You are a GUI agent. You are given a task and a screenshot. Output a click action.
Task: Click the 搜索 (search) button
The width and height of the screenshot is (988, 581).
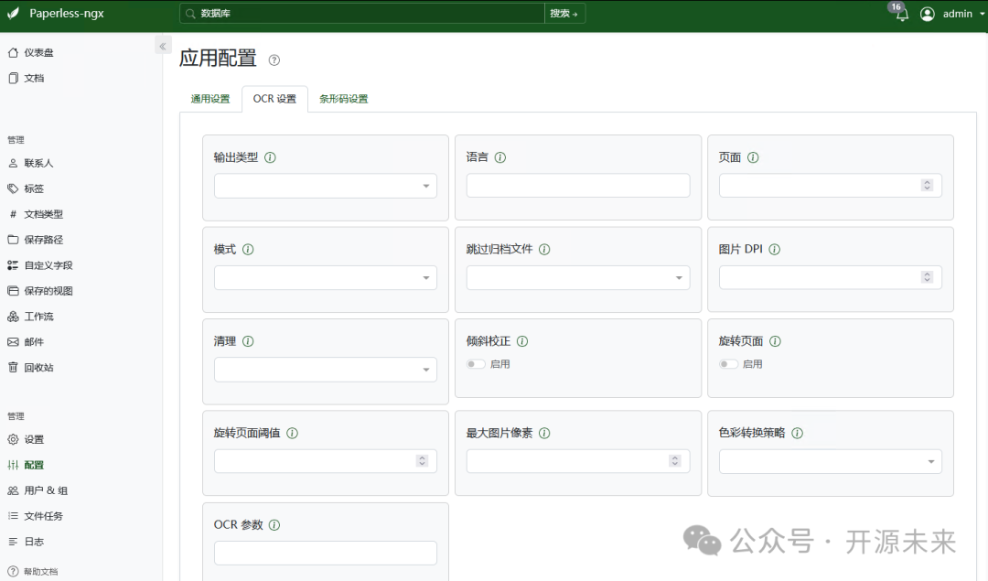pyautogui.click(x=564, y=14)
